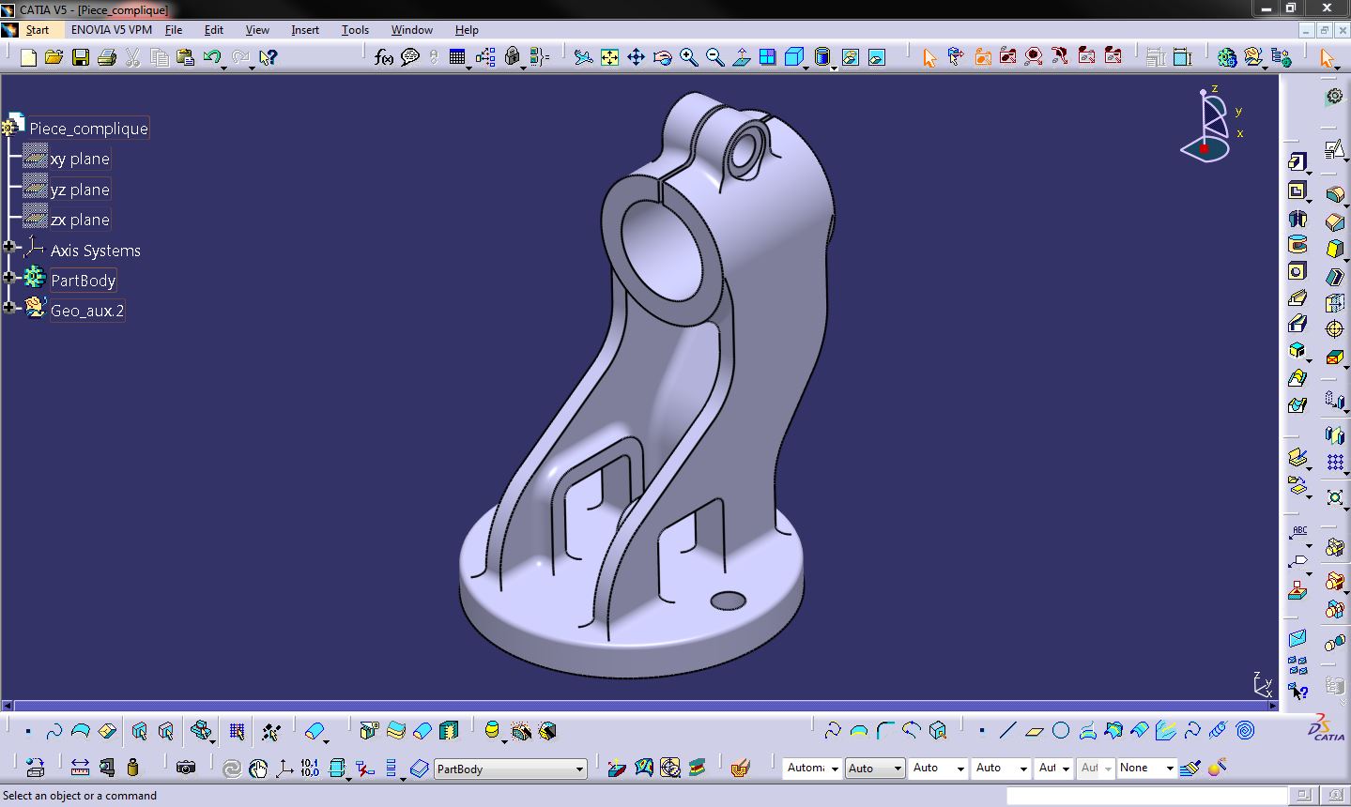The width and height of the screenshot is (1351, 807).
Task: Click Fit All In view icon
Action: pos(609,57)
